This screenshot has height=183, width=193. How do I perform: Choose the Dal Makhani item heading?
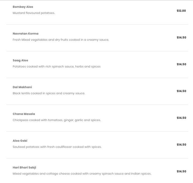(22, 87)
